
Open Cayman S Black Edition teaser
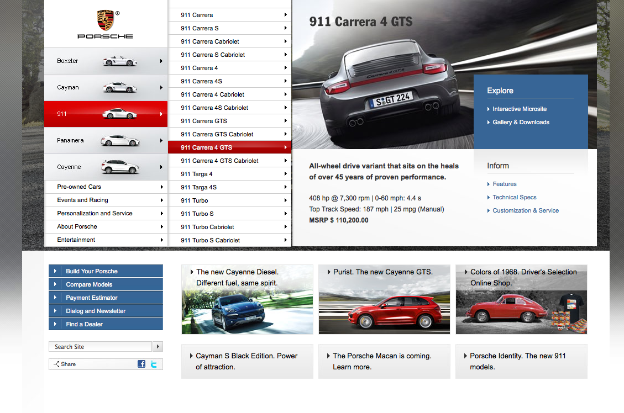pyautogui.click(x=247, y=361)
